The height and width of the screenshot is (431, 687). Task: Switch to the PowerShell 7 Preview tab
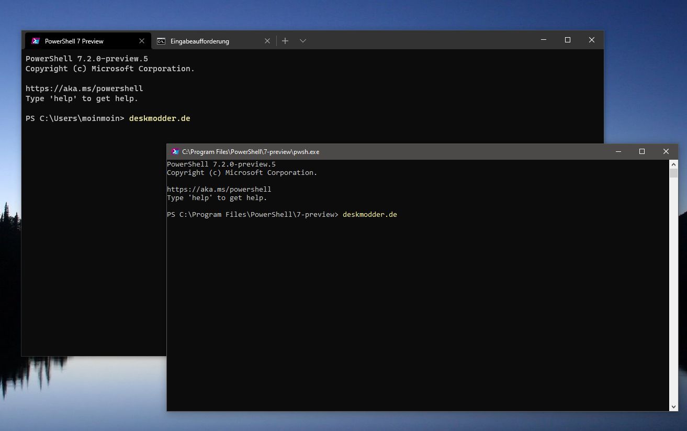pyautogui.click(x=88, y=41)
